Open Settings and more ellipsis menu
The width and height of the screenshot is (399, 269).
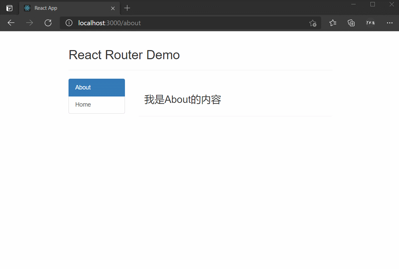[x=390, y=23]
